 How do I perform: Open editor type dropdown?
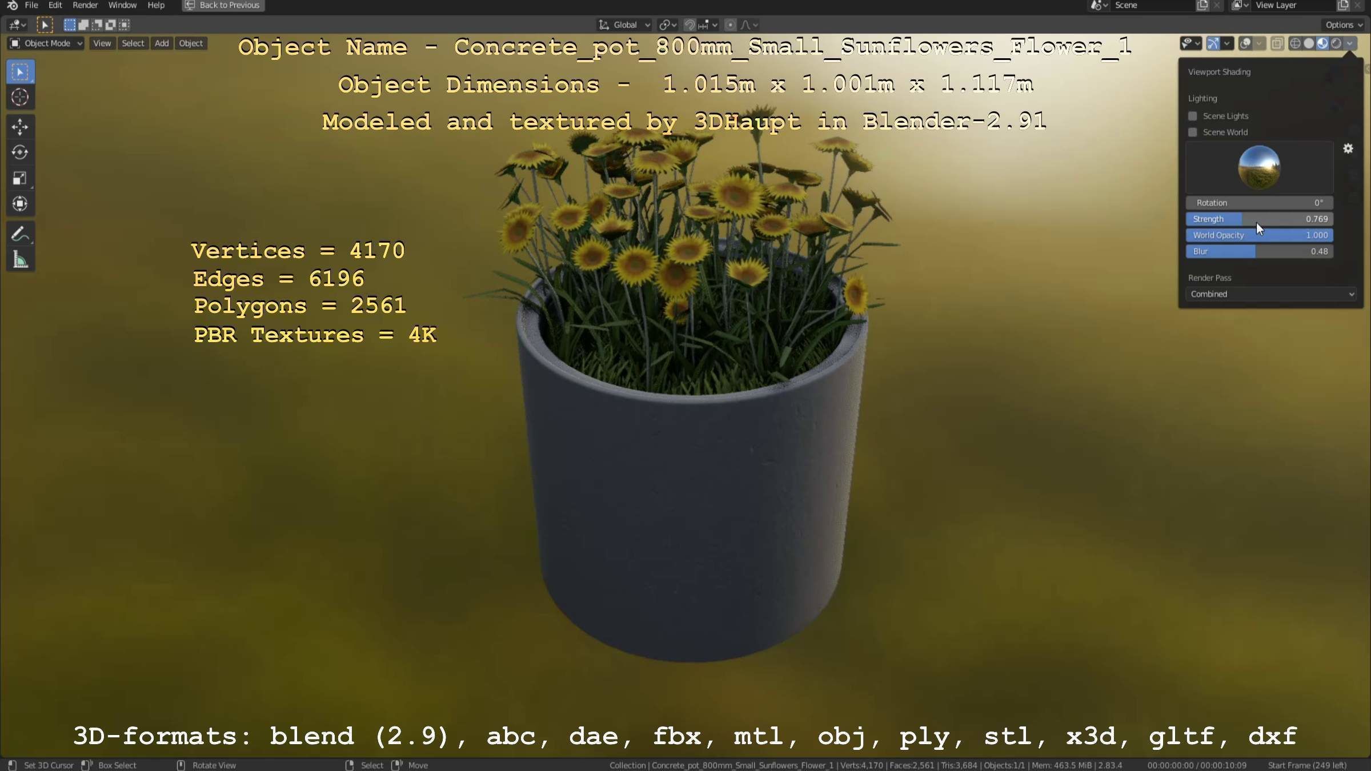[x=18, y=25]
